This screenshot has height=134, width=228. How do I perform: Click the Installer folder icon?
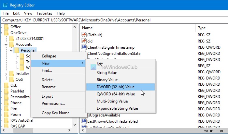pos(12,74)
